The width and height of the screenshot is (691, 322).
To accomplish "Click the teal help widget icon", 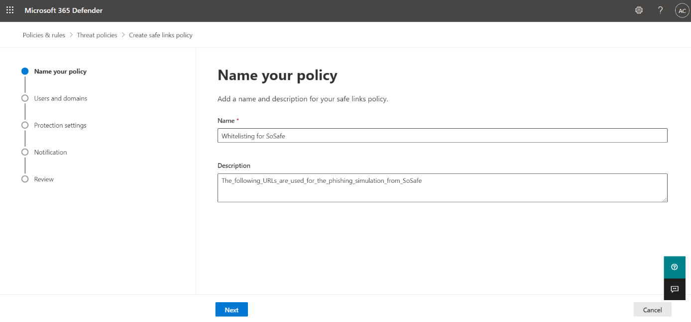I will point(674,267).
